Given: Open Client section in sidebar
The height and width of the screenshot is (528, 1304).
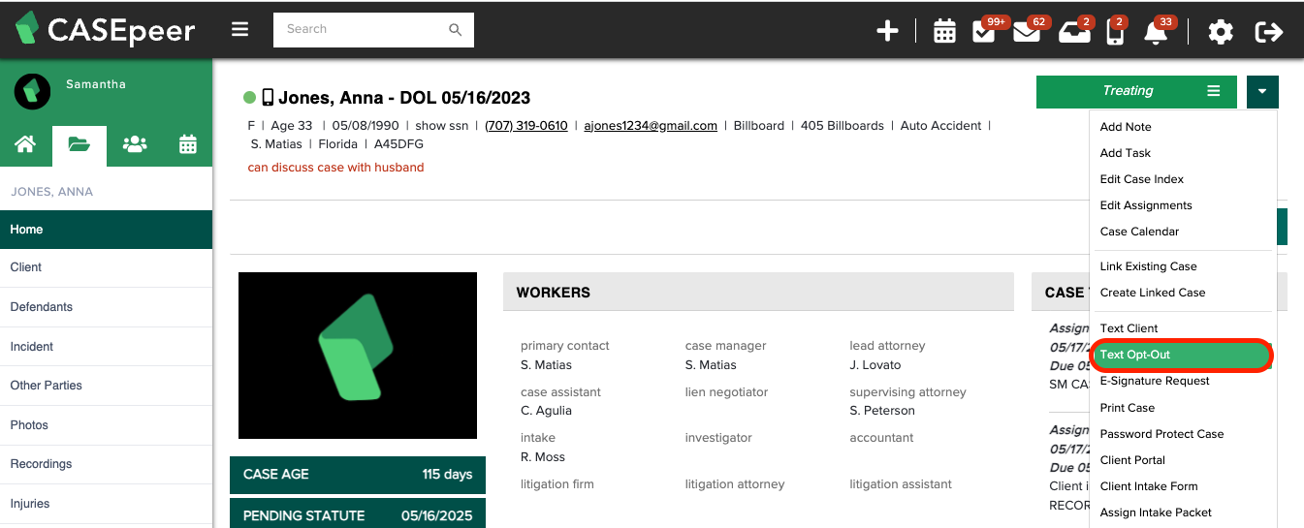Looking at the screenshot, I should click(x=106, y=267).
